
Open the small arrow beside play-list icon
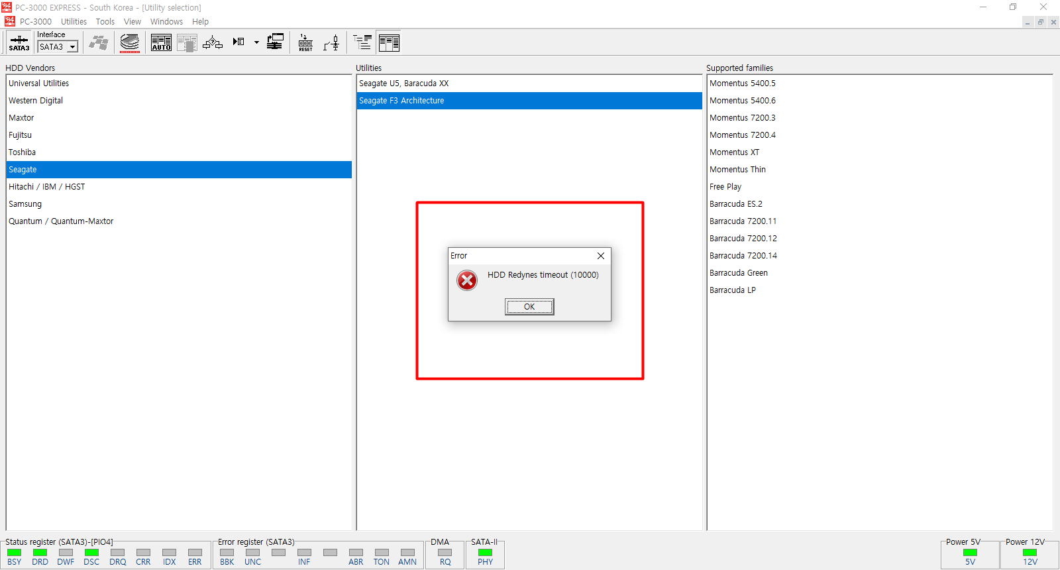(x=256, y=42)
